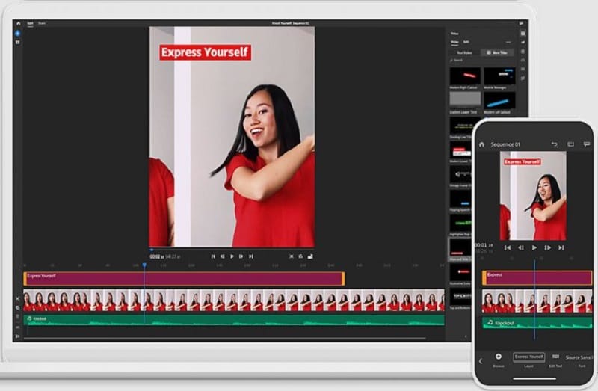Tap Play on the phone player
This screenshot has width=598, height=391.
point(534,248)
